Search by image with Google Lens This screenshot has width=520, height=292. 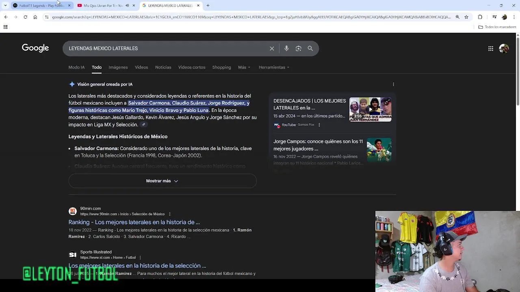[299, 48]
